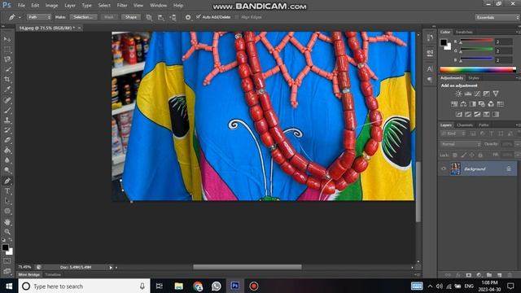Open WhatsApp from the taskbar
The width and height of the screenshot is (521, 293).
(x=217, y=286)
